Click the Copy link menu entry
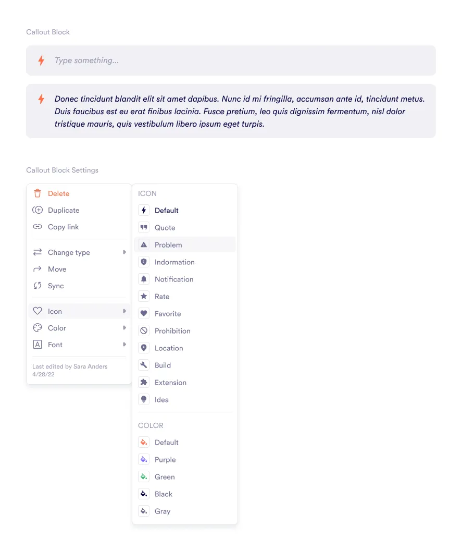The image size is (462, 551). click(63, 227)
